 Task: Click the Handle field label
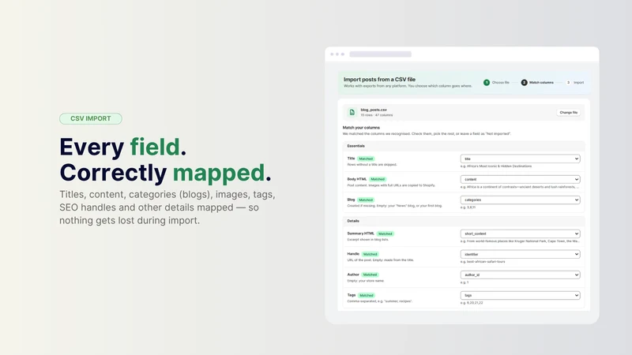(x=353, y=254)
